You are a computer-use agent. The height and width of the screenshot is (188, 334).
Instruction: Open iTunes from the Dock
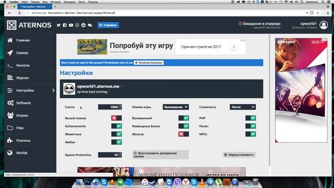pyautogui.click(x=145, y=182)
